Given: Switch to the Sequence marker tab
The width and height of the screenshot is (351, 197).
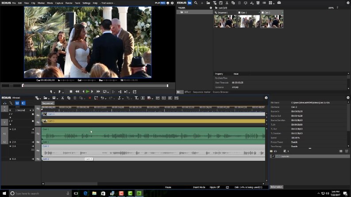Looking at the screenshot, I should pyautogui.click(x=202, y=92).
